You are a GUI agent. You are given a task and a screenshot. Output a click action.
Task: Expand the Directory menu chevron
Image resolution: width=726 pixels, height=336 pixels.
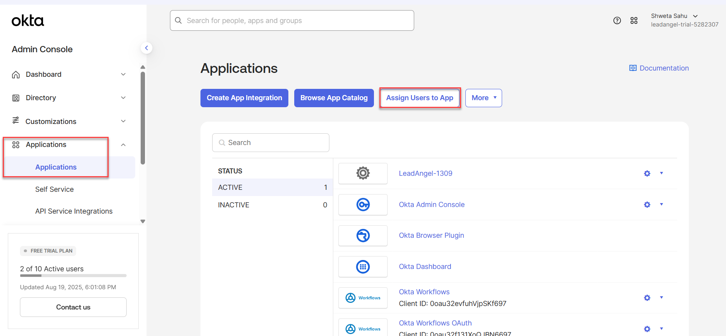coord(123,98)
